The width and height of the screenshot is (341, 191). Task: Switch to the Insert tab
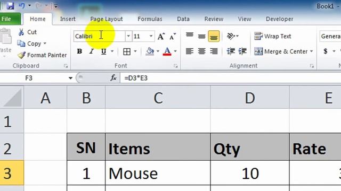pyautogui.click(x=68, y=19)
